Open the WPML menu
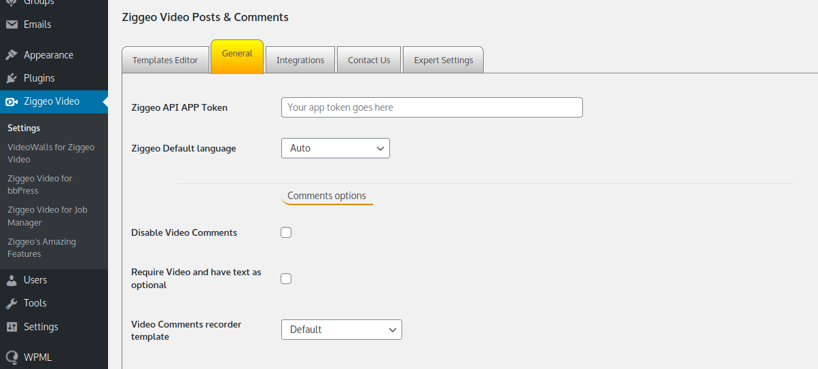The width and height of the screenshot is (818, 369). 54,357
